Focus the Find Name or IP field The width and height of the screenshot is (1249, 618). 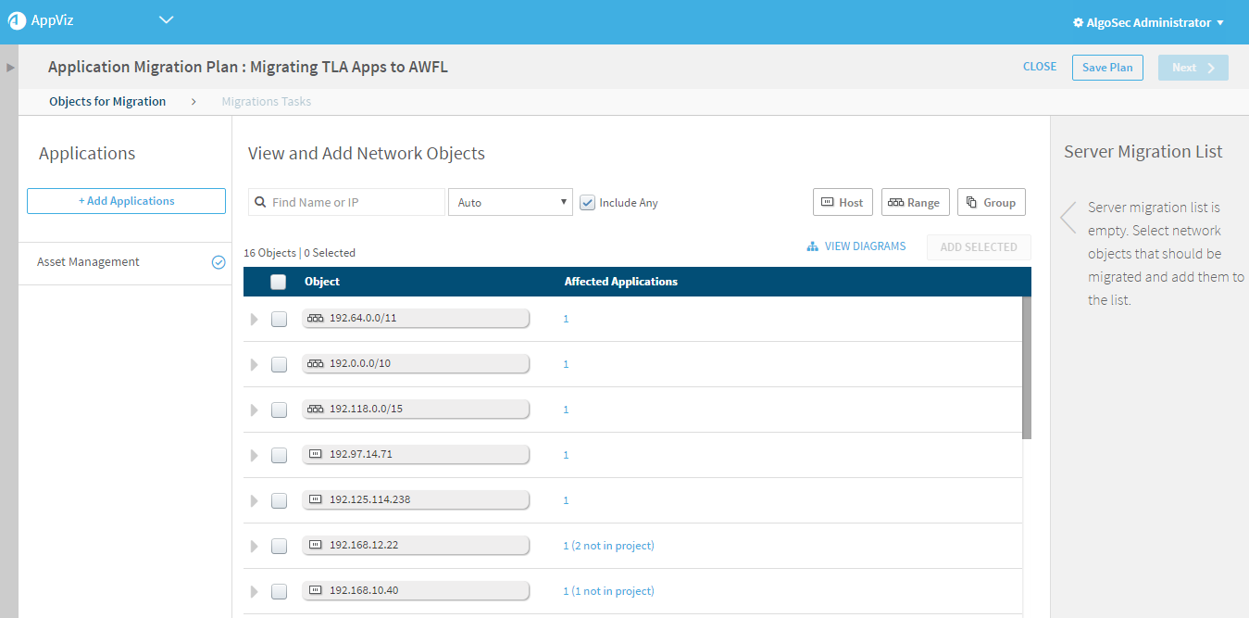[355, 203]
